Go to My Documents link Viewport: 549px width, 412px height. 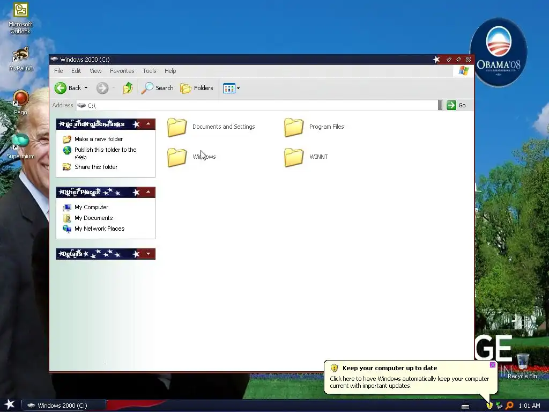88,218
